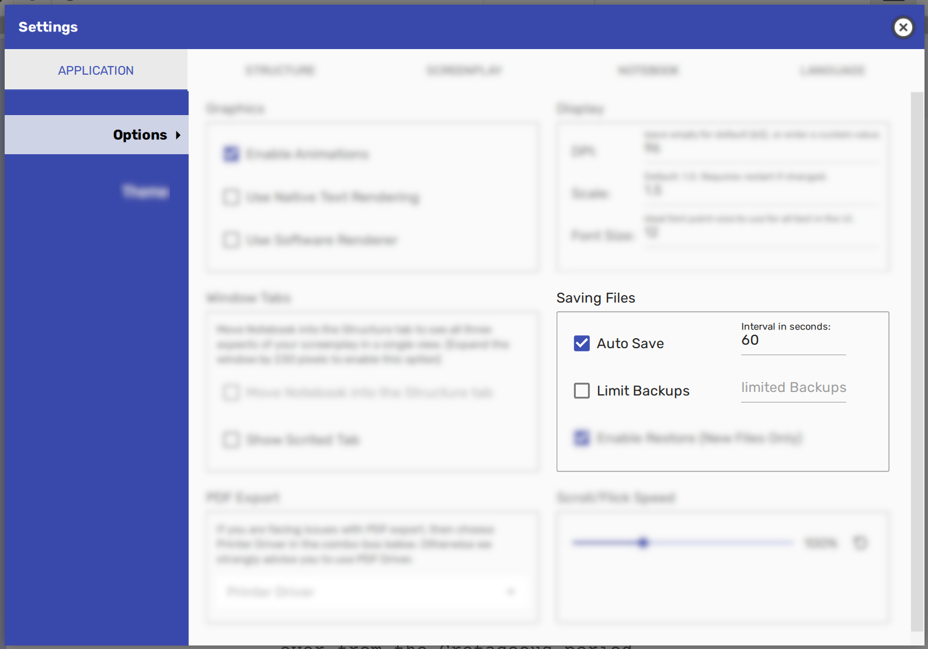928x649 pixels.
Task: Select the APPLICATION tab
Action: pos(96,70)
